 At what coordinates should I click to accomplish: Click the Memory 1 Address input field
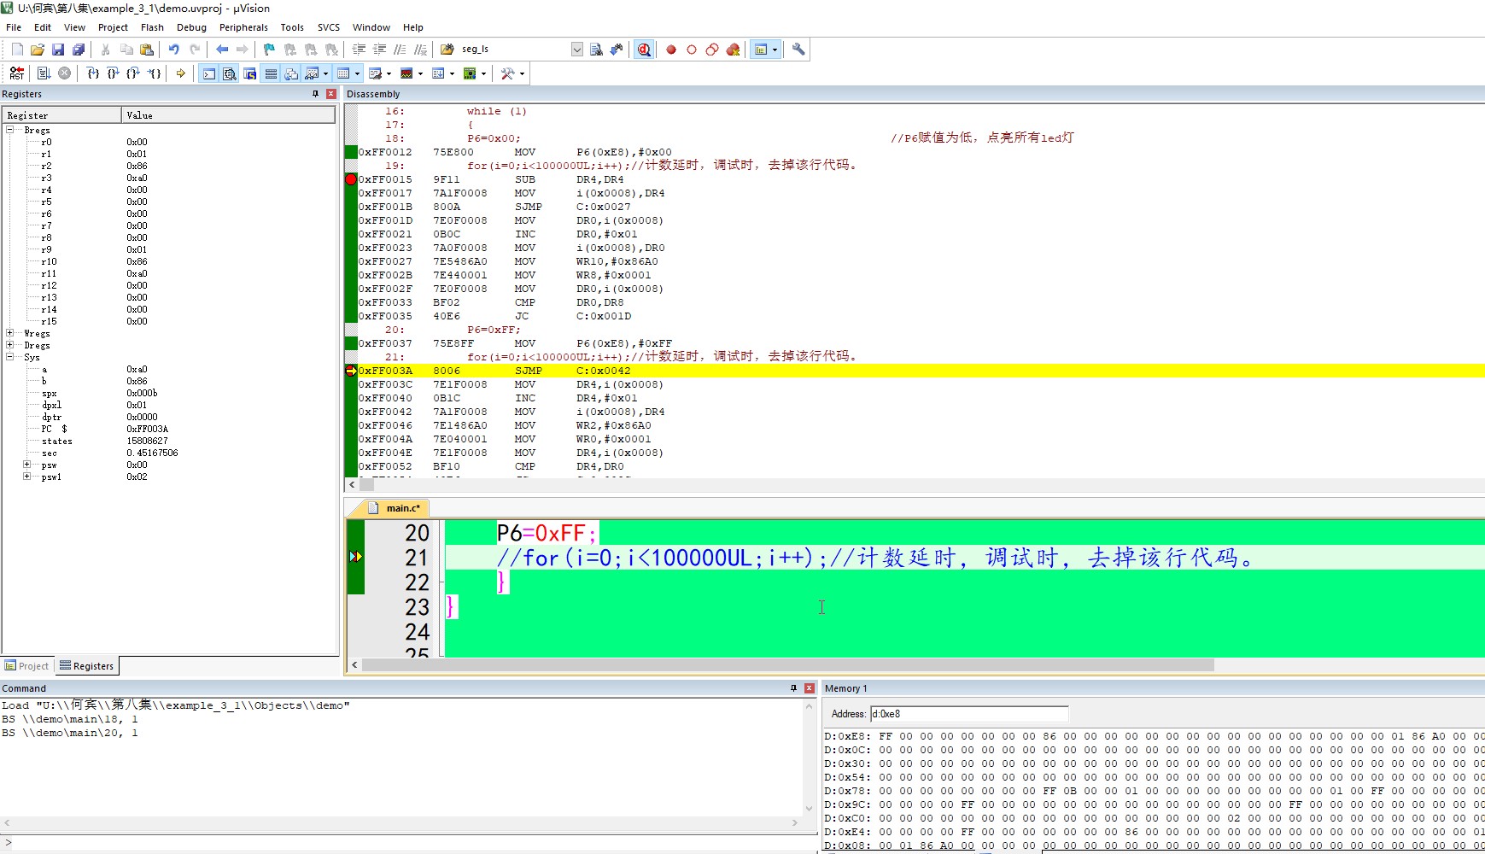click(968, 714)
